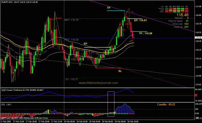The height and width of the screenshot is (123, 202).
Task: Click the '17 Feb 22:00' time axis label
Action: pos(57,122)
